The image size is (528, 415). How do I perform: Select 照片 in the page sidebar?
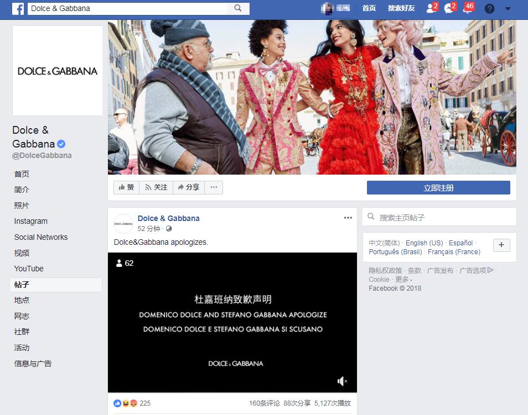click(x=22, y=206)
